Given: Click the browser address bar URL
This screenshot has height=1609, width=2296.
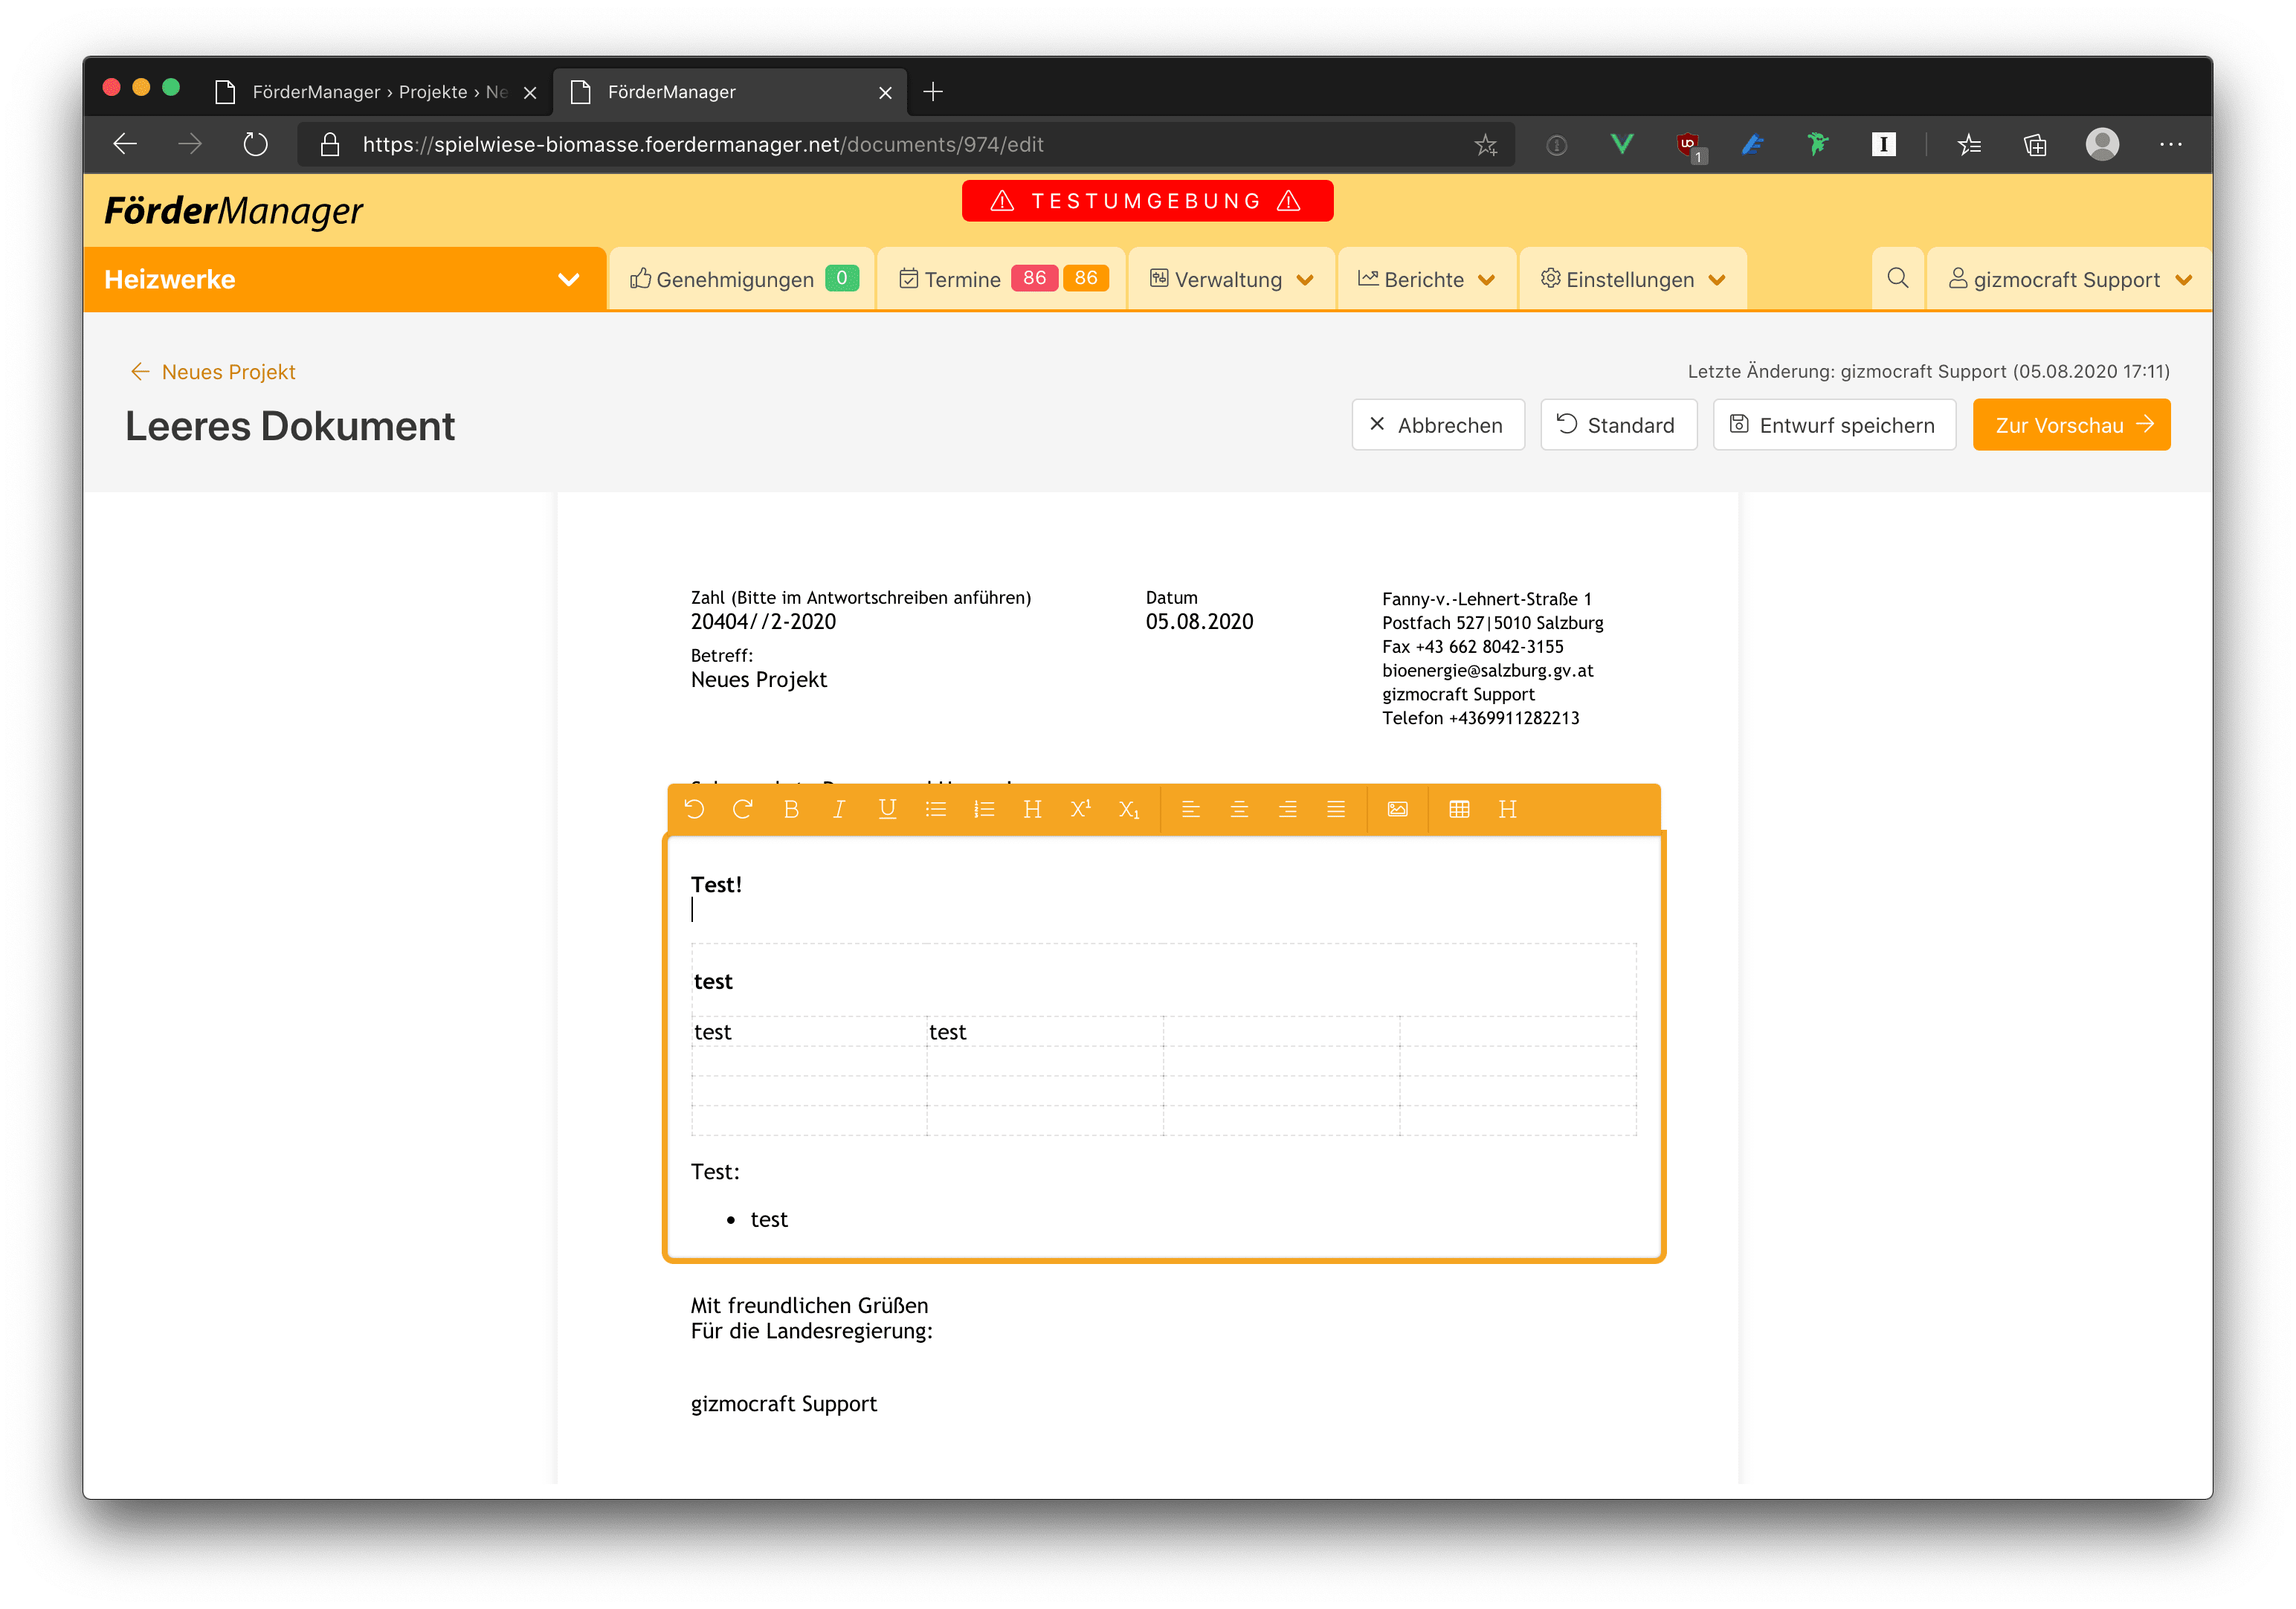Looking at the screenshot, I should (x=703, y=145).
